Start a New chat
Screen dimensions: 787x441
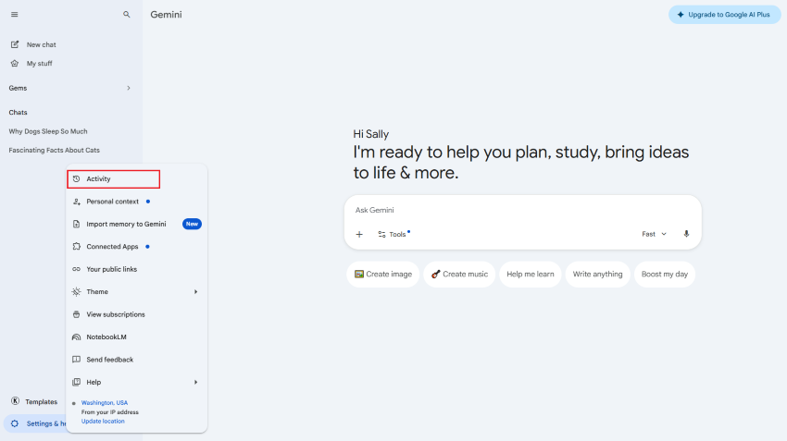[x=41, y=44]
